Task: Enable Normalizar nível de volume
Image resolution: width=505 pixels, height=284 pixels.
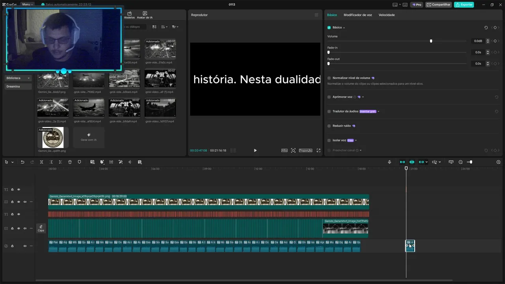Action: point(329,78)
